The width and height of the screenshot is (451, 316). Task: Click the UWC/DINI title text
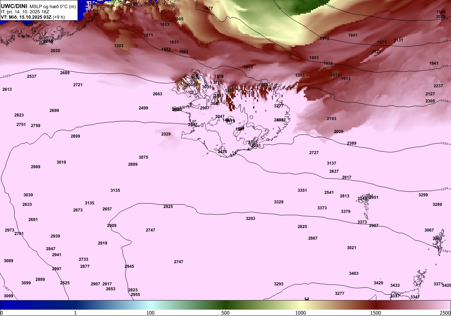point(14,6)
